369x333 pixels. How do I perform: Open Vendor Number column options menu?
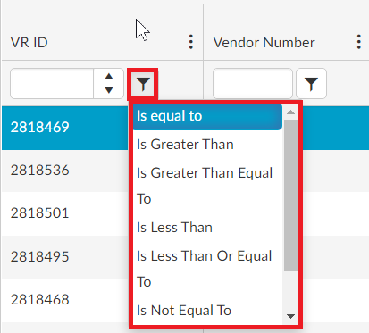tap(359, 42)
